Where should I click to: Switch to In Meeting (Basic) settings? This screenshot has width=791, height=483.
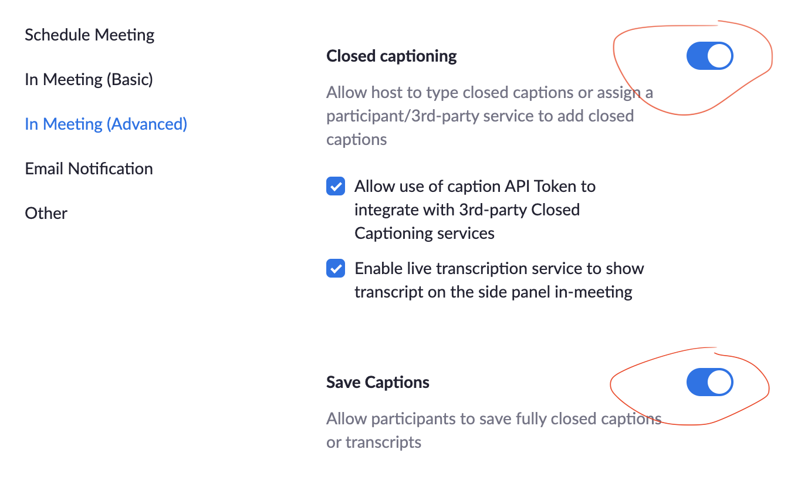[89, 79]
